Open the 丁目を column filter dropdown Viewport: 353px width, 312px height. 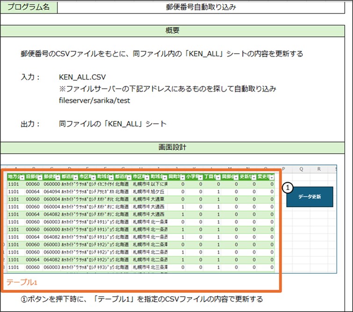pos(218,178)
